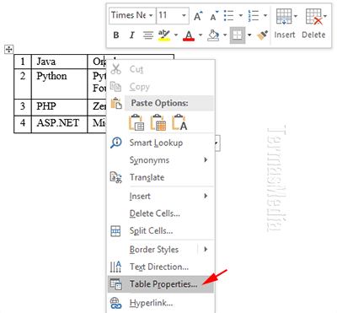Image resolution: width=337 pixels, height=313 pixels.
Task: Click the paragraph alignment icon
Action: pos(148,35)
